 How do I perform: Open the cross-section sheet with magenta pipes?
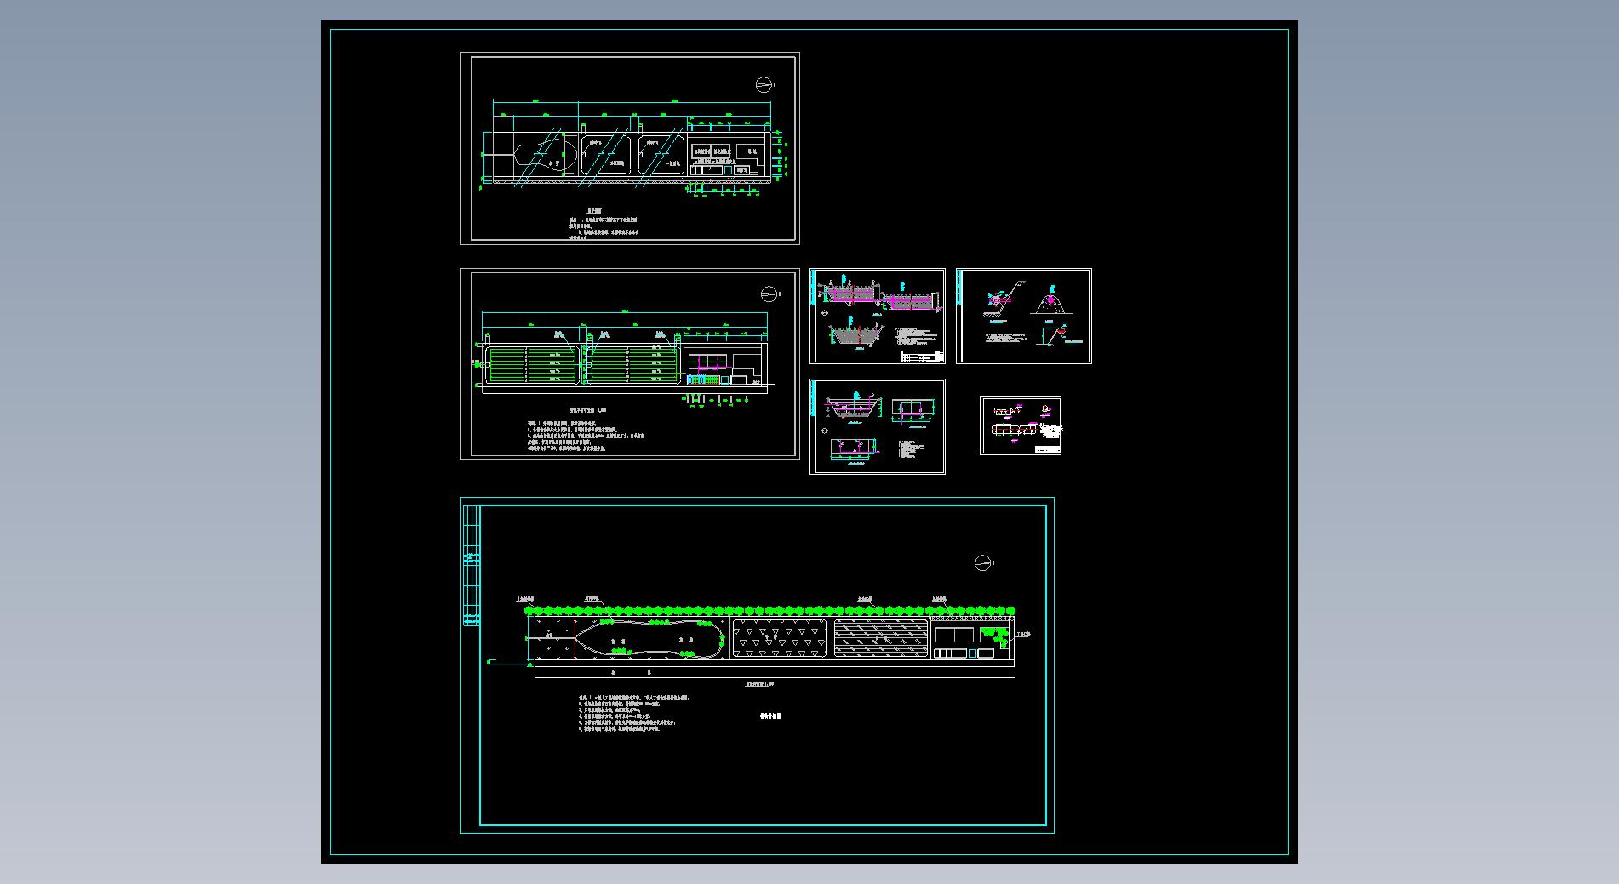click(x=878, y=316)
